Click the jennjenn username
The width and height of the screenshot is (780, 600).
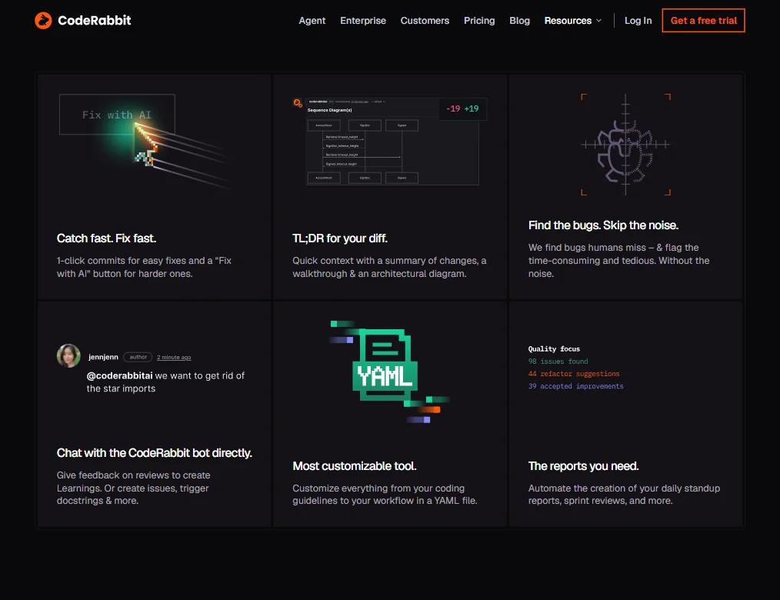pyautogui.click(x=103, y=357)
